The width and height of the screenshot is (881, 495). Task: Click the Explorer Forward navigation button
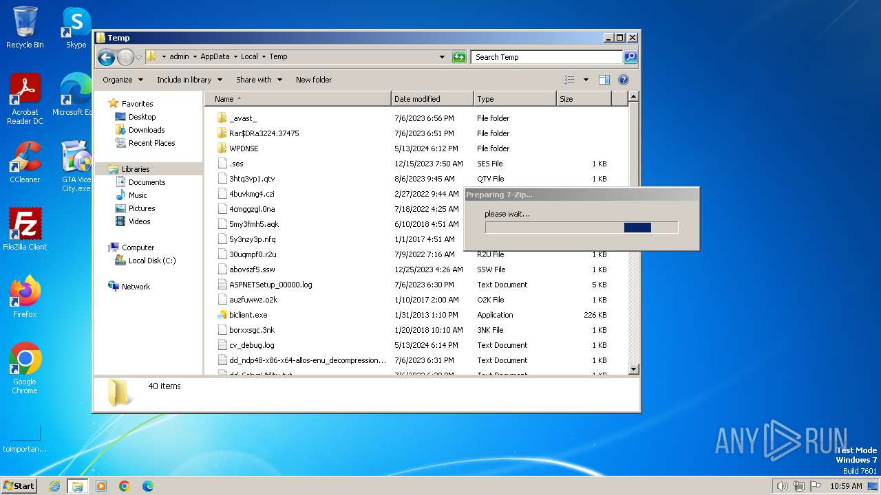point(125,57)
